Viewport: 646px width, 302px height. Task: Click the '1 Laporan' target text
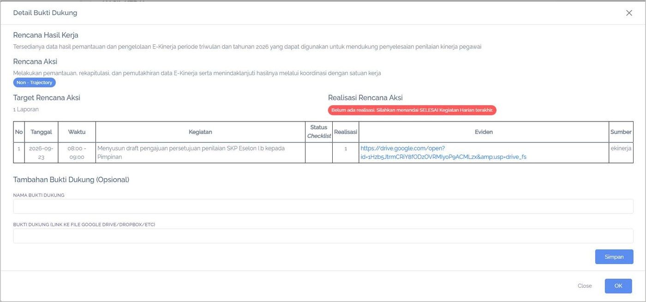click(x=26, y=109)
